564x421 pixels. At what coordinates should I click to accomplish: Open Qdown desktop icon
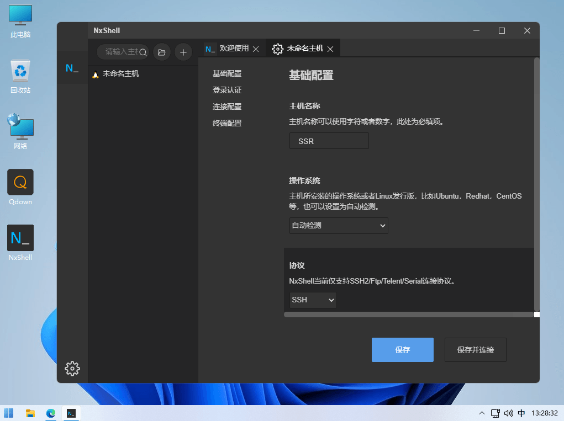tap(20, 188)
